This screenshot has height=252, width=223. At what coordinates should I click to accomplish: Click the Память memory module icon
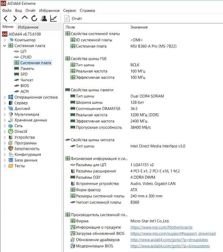point(17,69)
